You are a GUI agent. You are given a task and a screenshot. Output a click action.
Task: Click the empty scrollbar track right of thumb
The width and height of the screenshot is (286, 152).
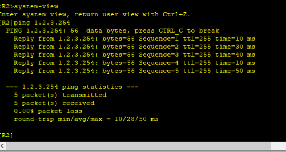click(x=278, y=146)
